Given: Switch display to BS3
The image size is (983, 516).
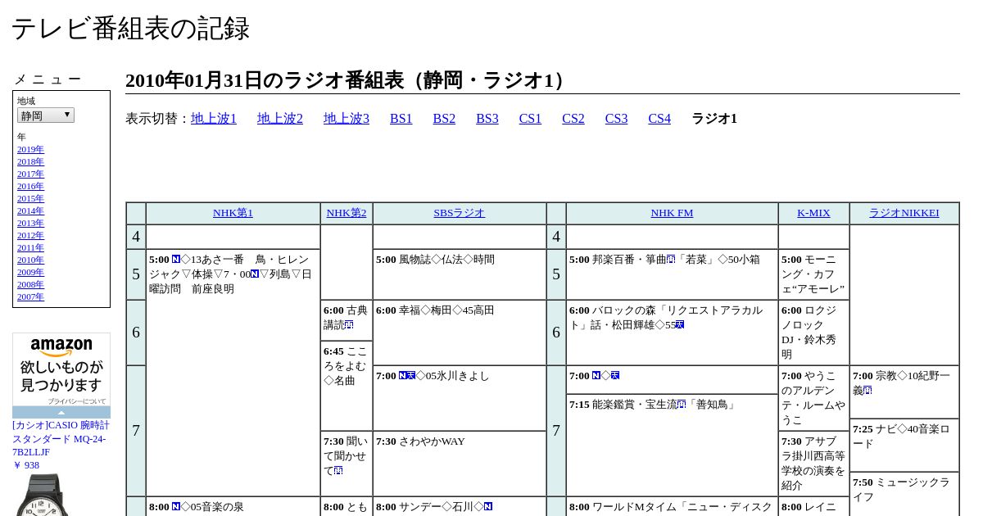Looking at the screenshot, I should point(487,119).
